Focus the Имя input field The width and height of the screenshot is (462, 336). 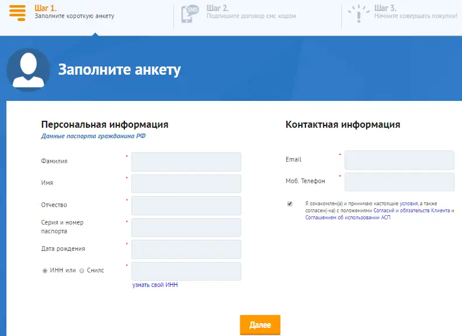(186, 184)
